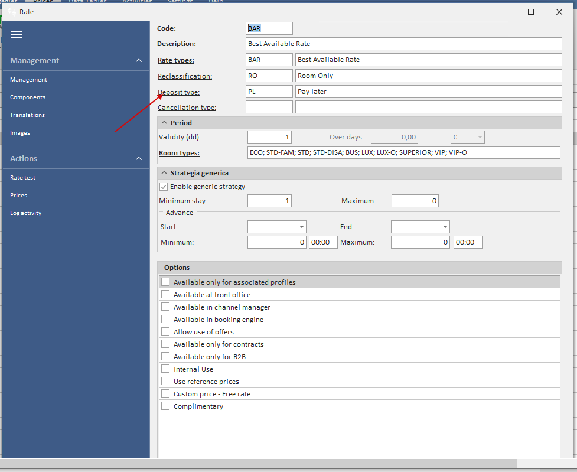Viewport: 577px width, 472px height.
Task: Click the End link label in Advance
Action: [x=347, y=227]
